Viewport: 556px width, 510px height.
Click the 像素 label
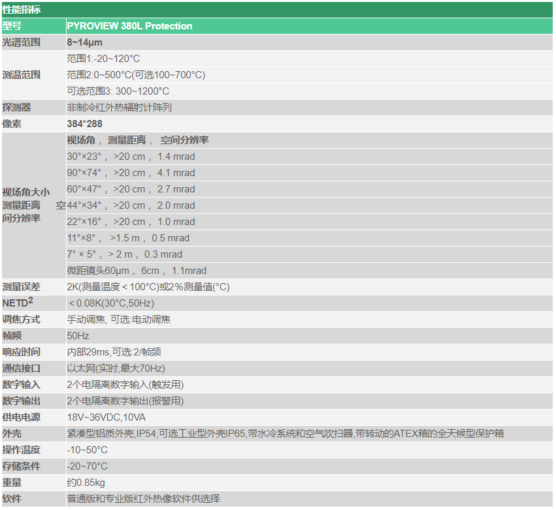pos(12,123)
